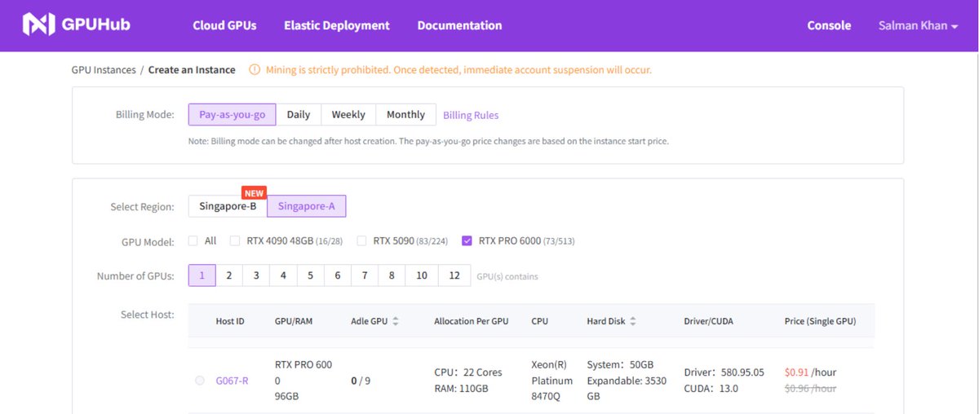Open Elastic Deployment menu
979x414 pixels.
337,25
